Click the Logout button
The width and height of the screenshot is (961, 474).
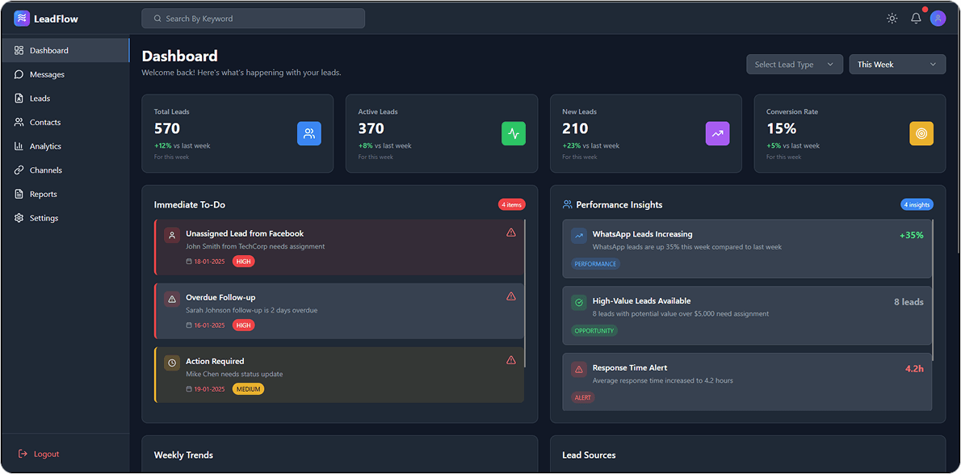(39, 454)
